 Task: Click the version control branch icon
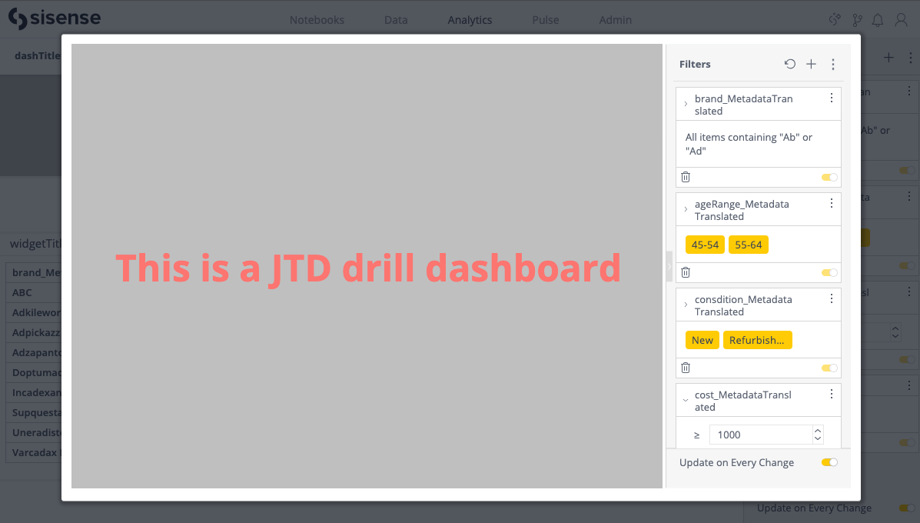click(x=857, y=20)
